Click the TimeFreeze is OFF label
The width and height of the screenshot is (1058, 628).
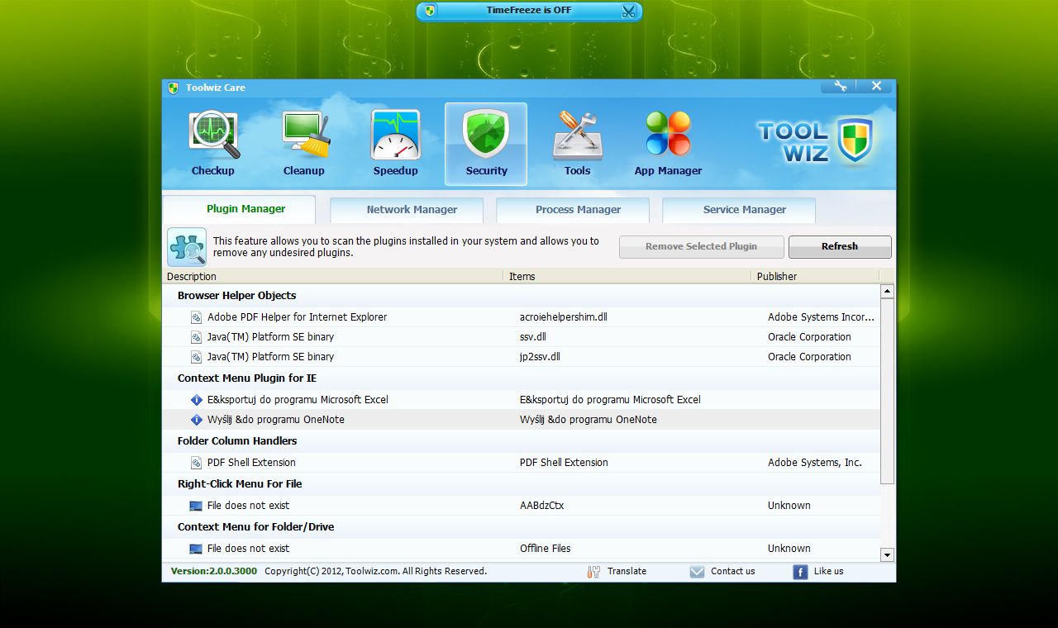[529, 11]
